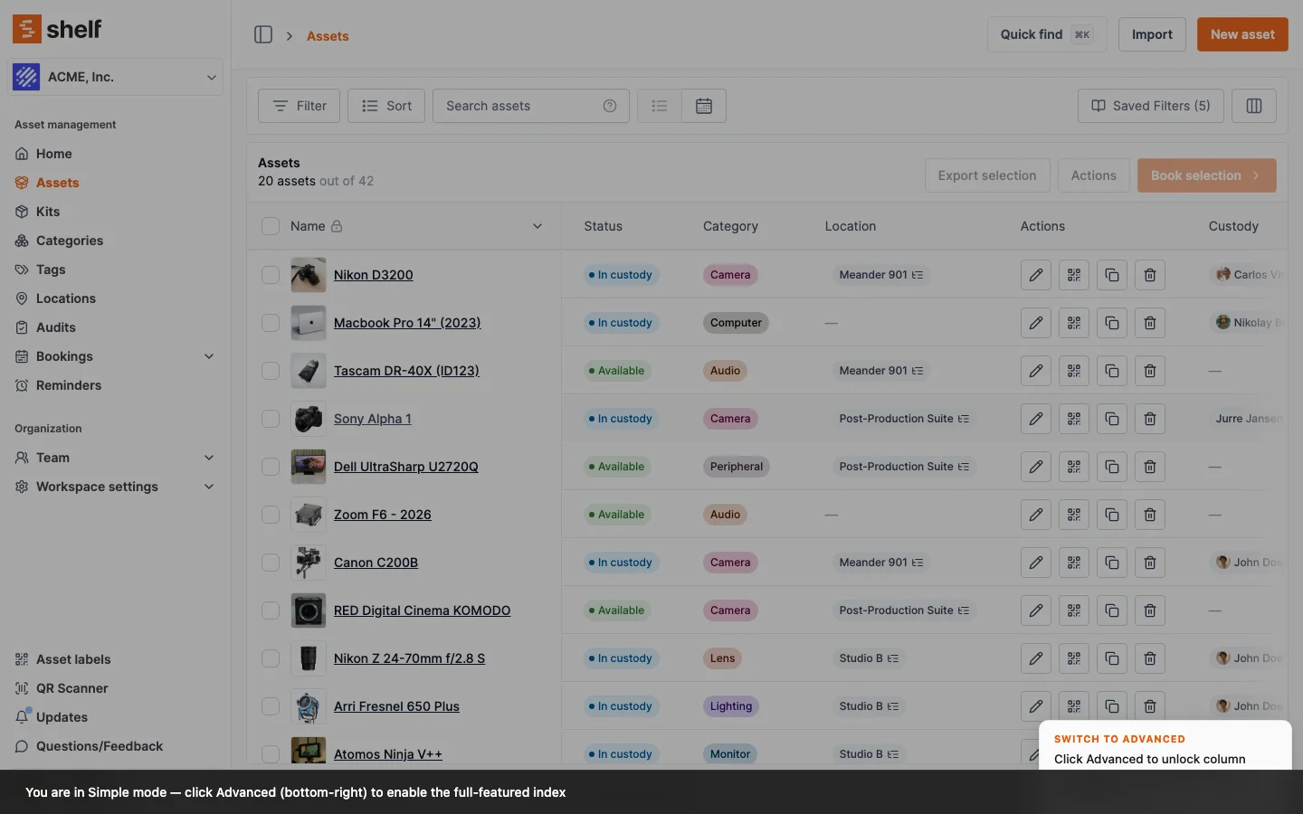This screenshot has width=1303, height=814.
Task: Open QR code icon for Macbook Pro row
Action: click(1074, 323)
